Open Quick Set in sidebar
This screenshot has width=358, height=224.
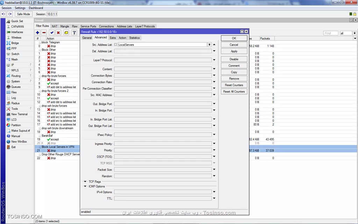(17, 21)
